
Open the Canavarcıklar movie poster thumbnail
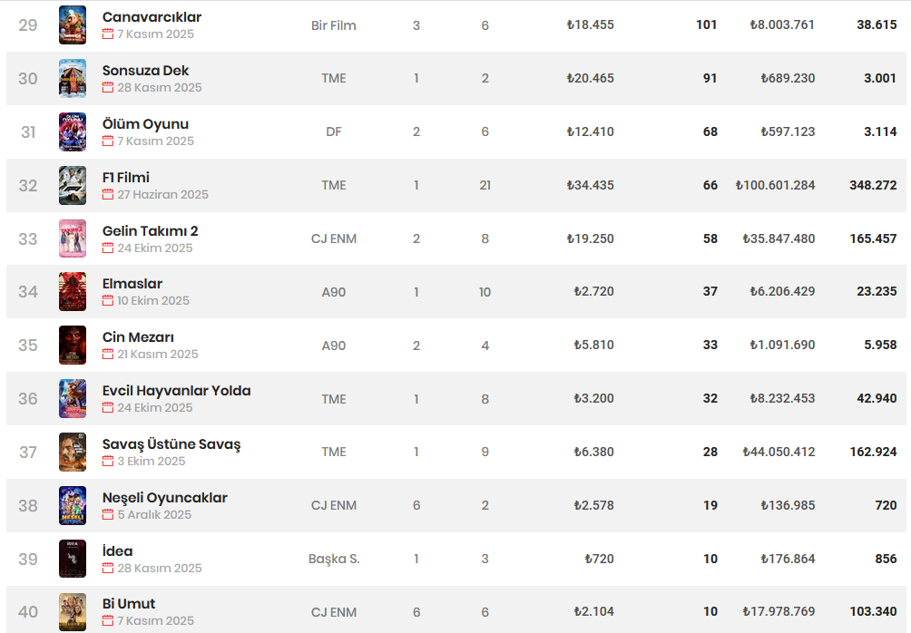(73, 25)
